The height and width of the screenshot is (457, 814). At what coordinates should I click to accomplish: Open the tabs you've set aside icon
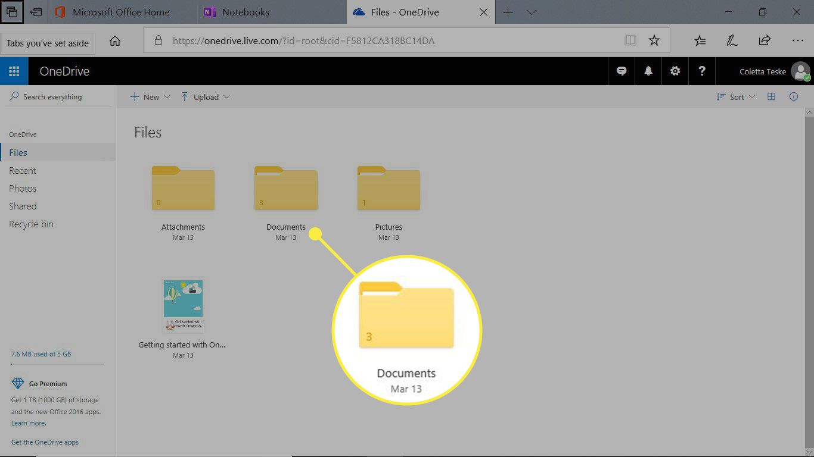(11, 12)
